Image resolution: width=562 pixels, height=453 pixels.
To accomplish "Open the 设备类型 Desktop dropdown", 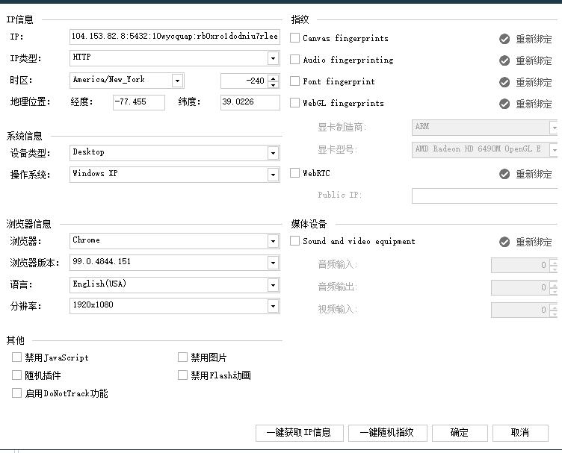I will click(x=273, y=153).
